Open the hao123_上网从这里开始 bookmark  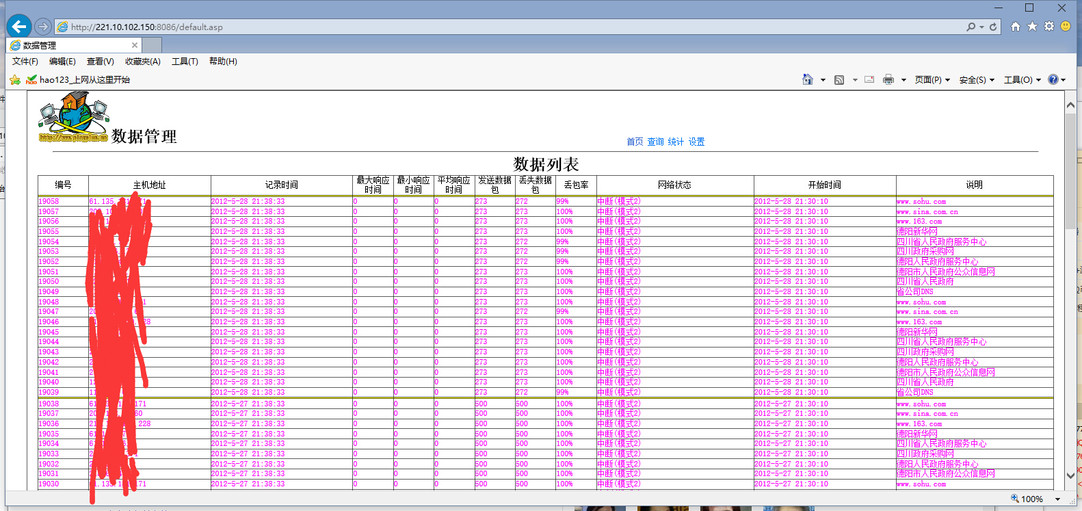click(x=78, y=79)
